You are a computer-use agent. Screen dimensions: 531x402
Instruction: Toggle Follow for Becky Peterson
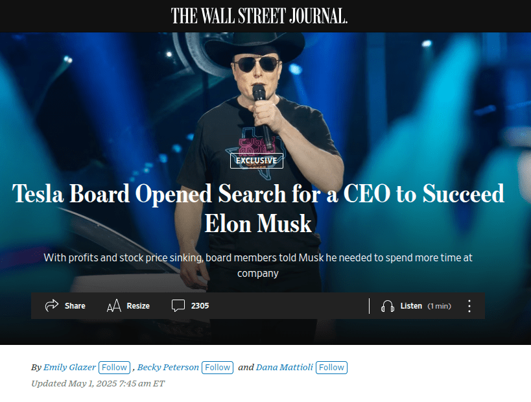[217, 368]
